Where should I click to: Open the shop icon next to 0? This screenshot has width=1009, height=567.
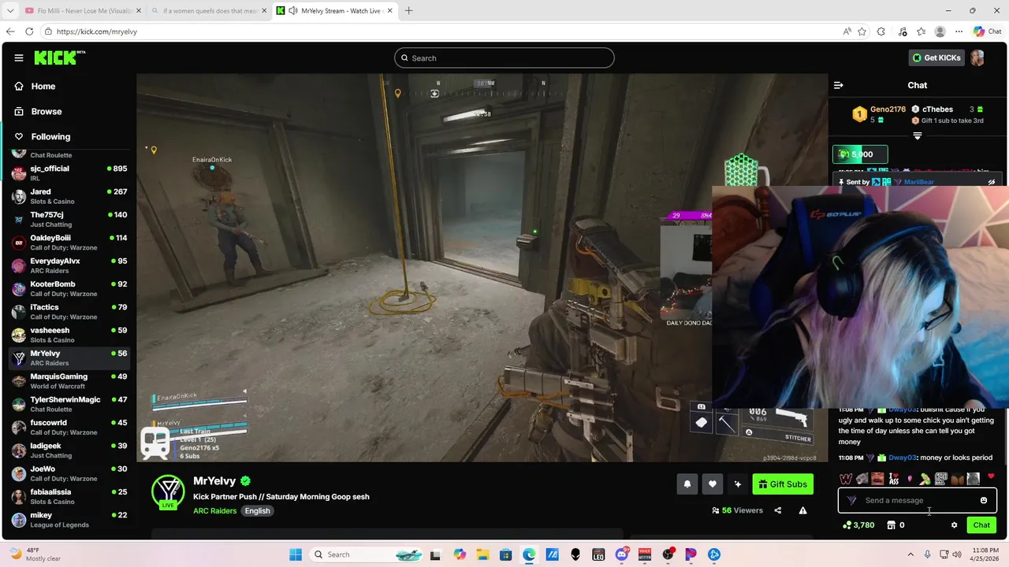click(x=891, y=525)
